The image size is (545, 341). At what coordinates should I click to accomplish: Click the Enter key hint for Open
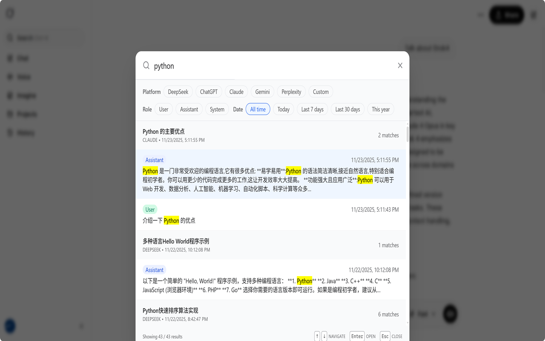click(357, 336)
